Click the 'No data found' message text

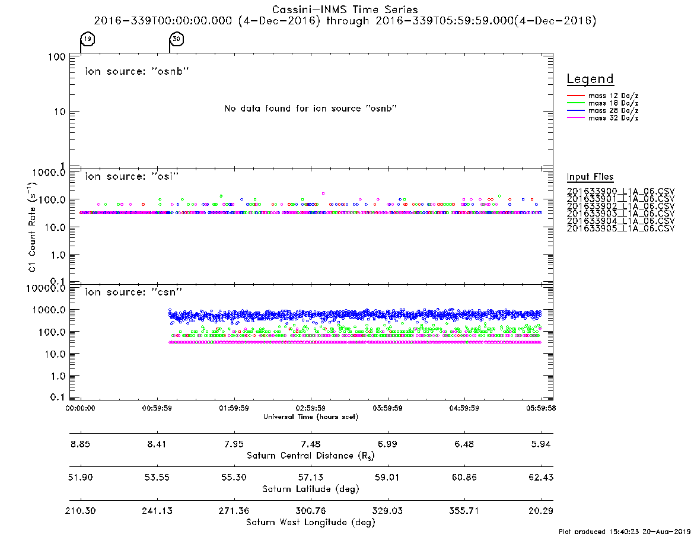tap(311, 109)
